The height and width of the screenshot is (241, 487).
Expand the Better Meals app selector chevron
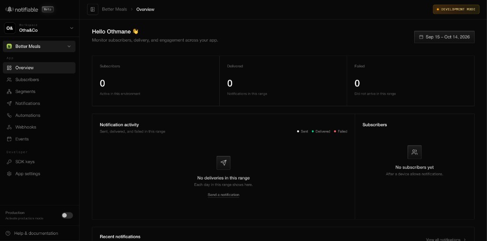[x=69, y=46]
